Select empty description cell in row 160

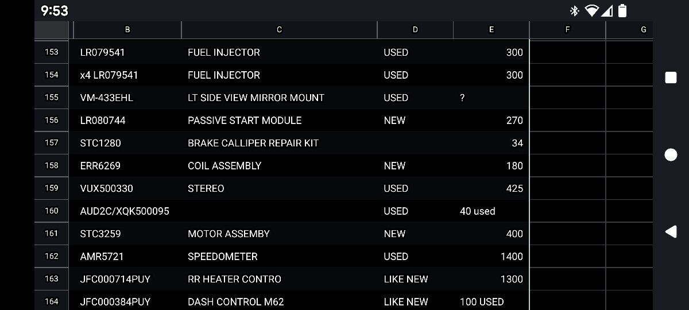point(279,211)
